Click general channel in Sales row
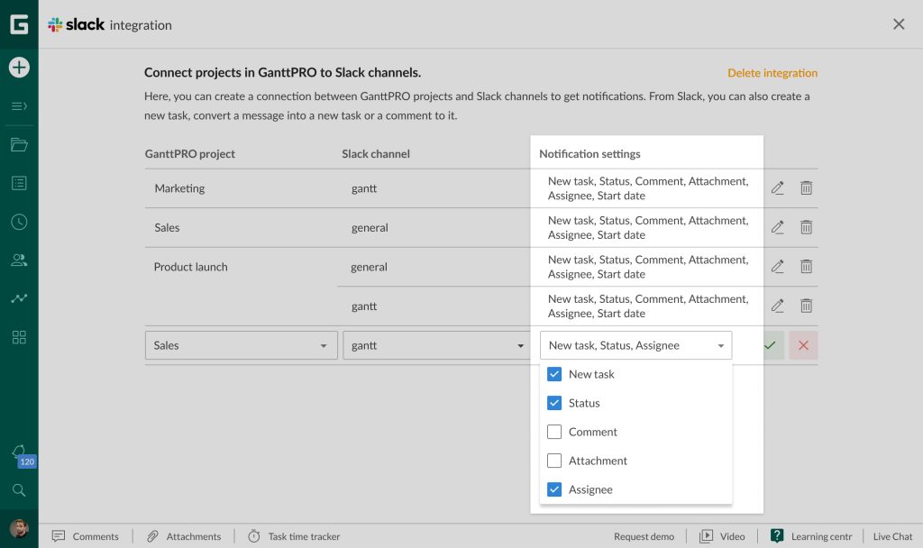923x548 pixels. point(370,228)
